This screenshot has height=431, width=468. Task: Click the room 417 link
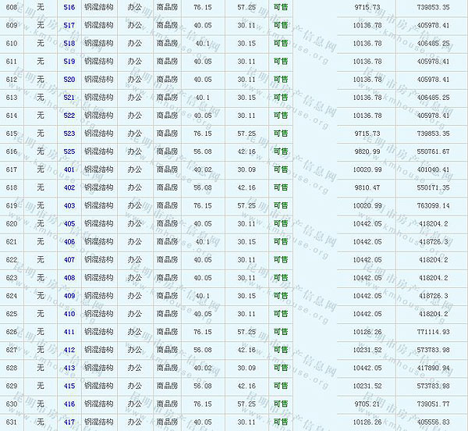[x=69, y=422]
